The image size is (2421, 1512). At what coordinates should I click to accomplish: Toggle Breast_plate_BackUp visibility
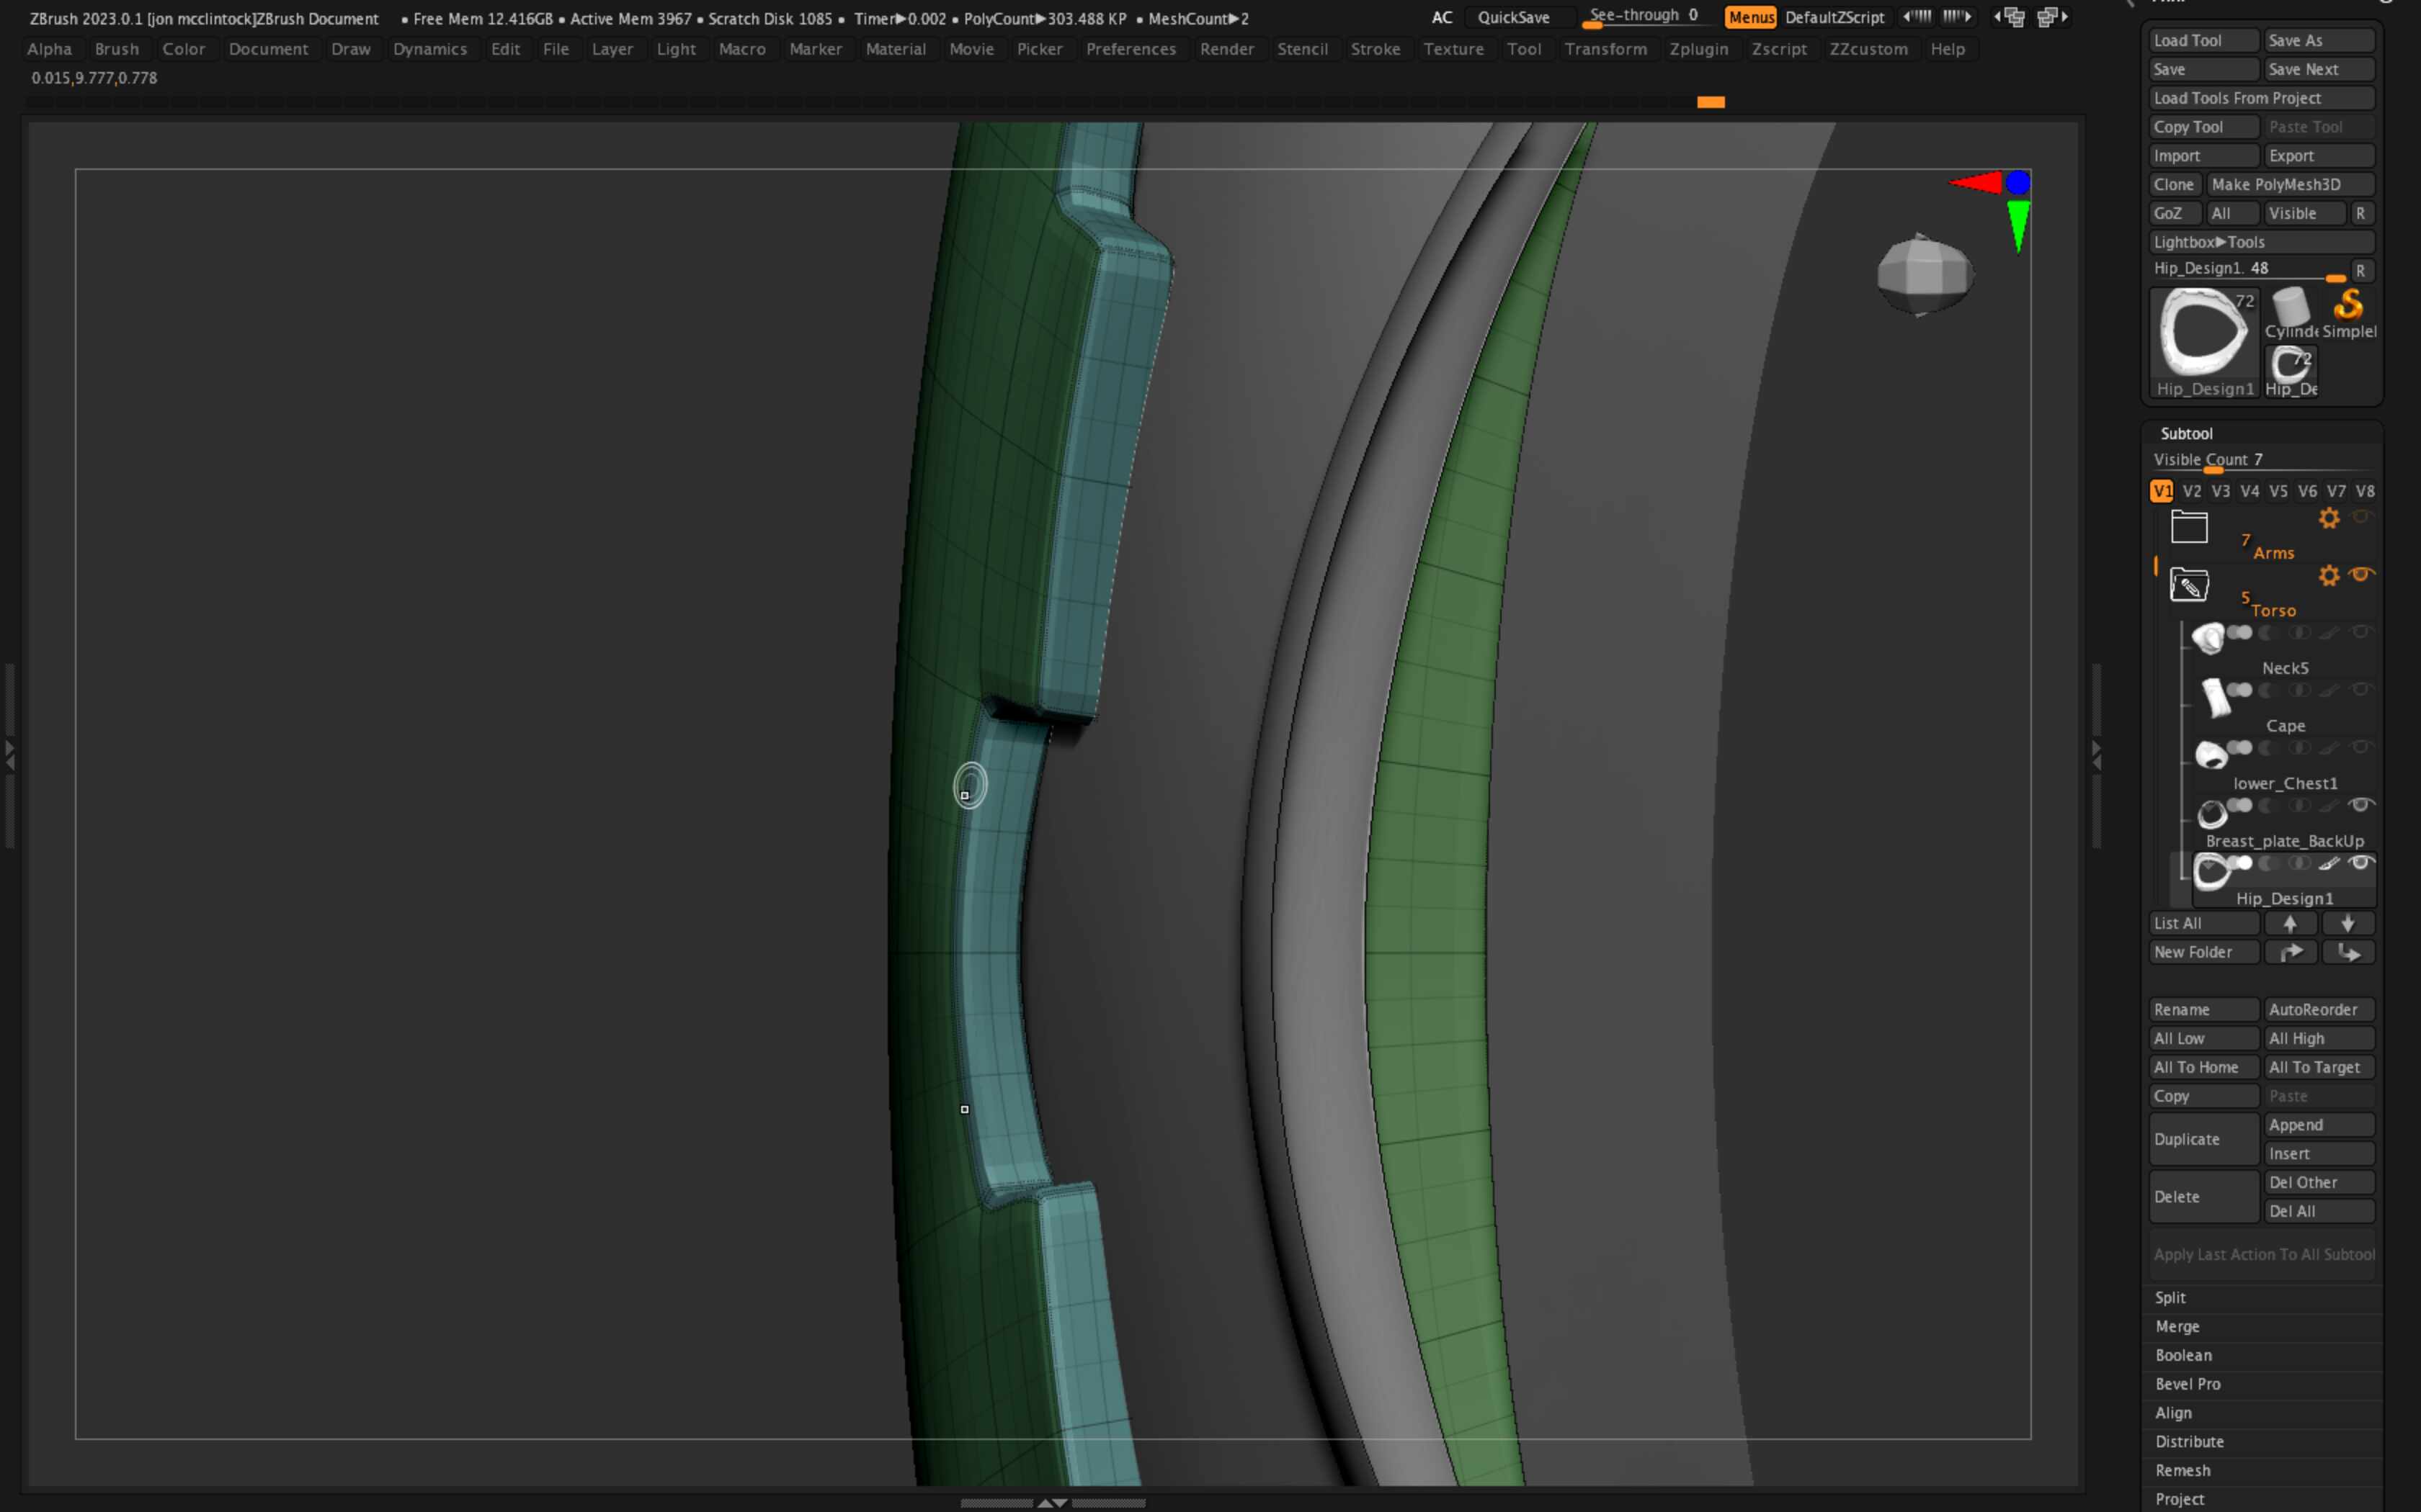tap(2361, 806)
